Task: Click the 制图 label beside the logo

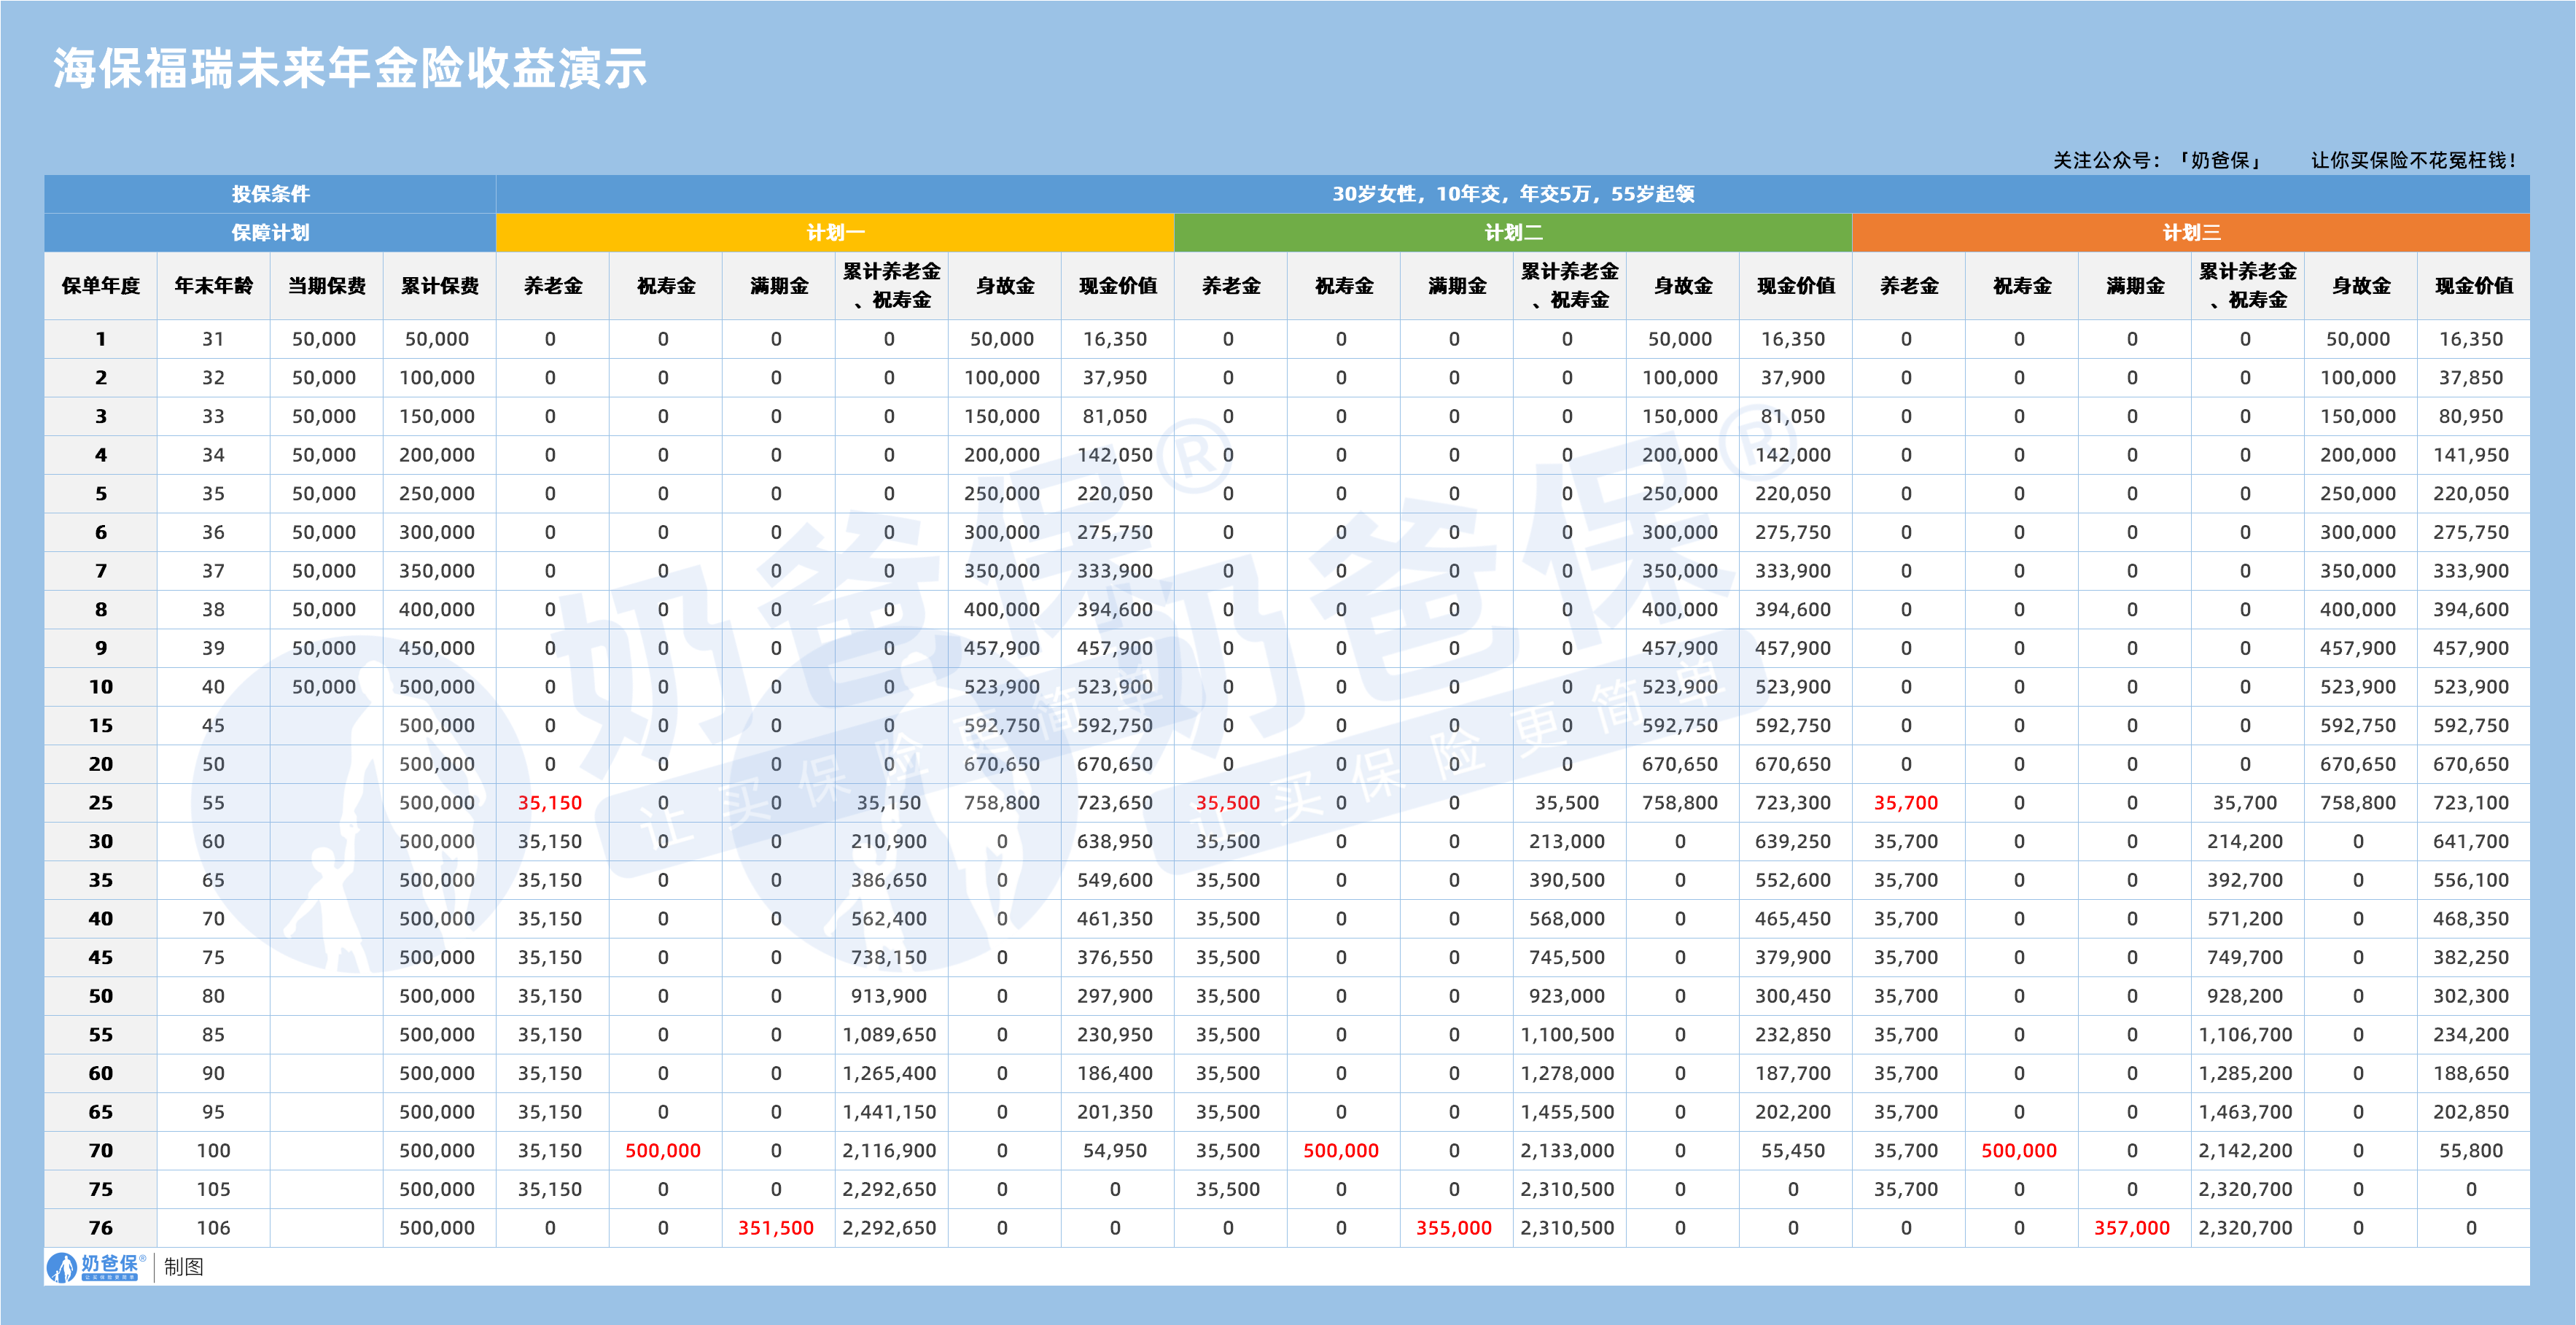Action: pos(184,1267)
